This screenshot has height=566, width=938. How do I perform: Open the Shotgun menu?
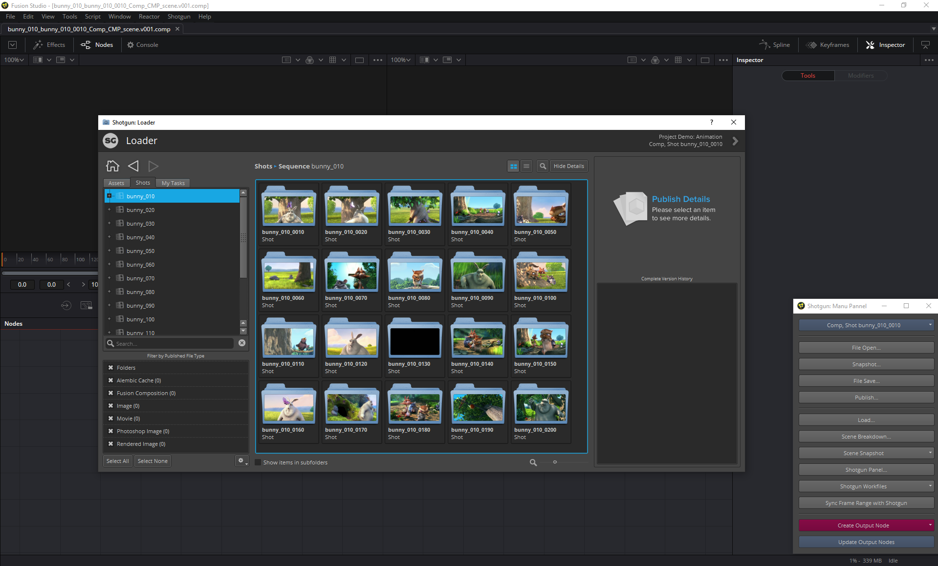pyautogui.click(x=179, y=17)
